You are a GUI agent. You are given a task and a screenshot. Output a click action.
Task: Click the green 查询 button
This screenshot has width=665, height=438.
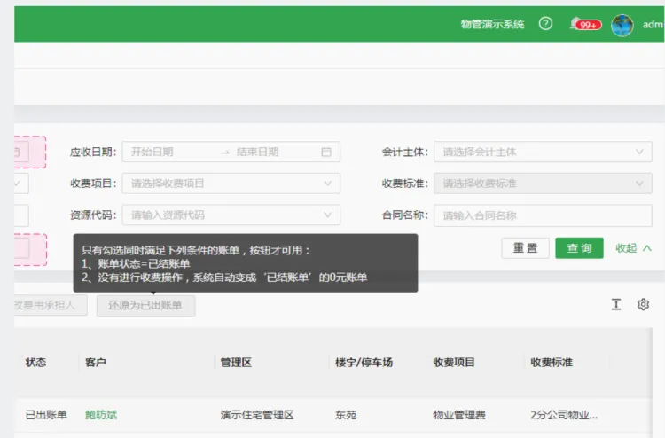[579, 248]
